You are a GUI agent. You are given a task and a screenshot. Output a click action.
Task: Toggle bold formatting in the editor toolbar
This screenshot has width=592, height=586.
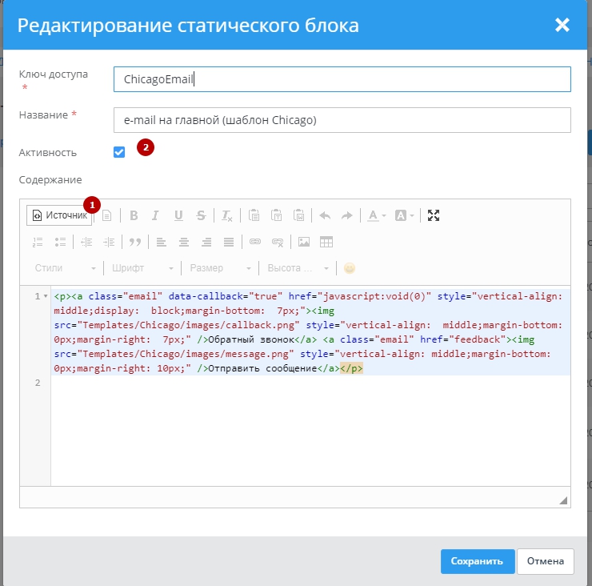tap(134, 215)
